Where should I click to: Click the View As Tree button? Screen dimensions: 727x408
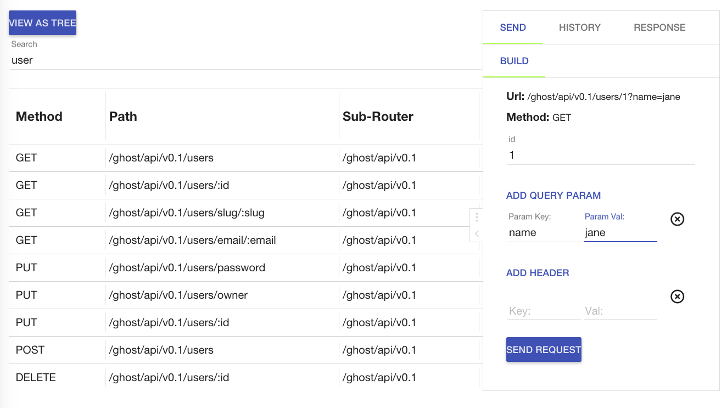point(42,23)
